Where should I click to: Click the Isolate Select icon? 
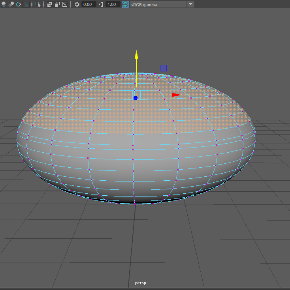click(x=38, y=4)
